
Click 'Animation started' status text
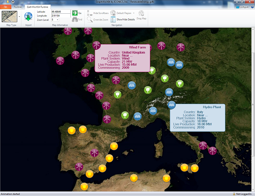tap(10, 194)
